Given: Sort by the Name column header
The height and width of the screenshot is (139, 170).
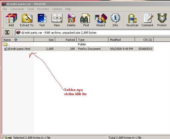Looking at the screenshot, I should coord(18,40).
